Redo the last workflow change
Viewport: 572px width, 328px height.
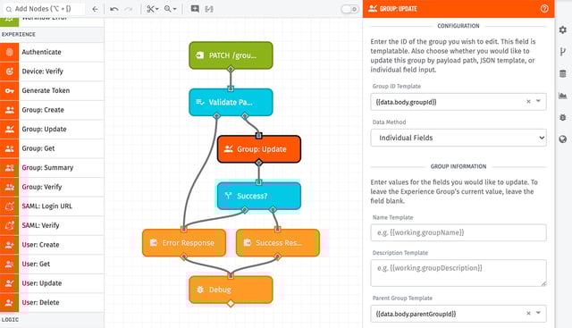(129, 9)
